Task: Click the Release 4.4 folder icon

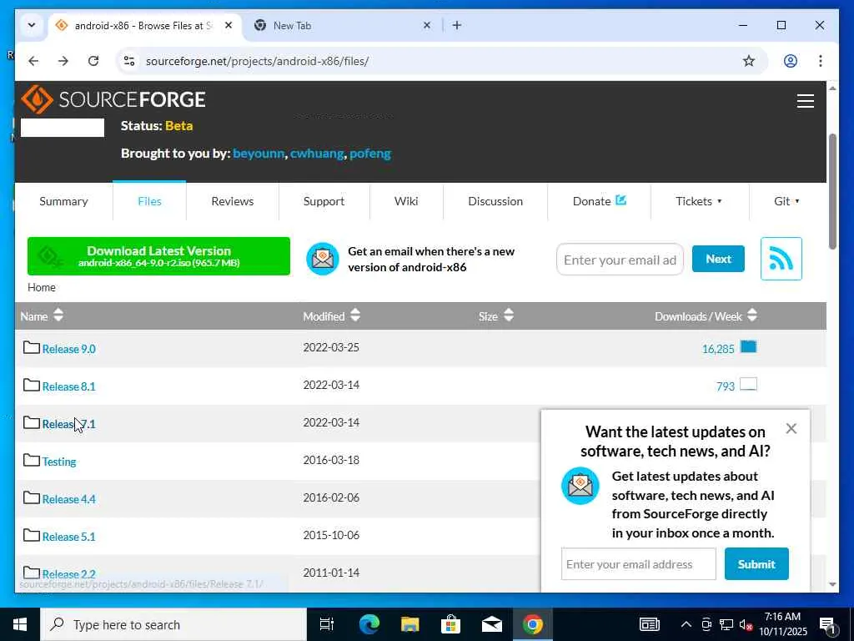Action: 32,498
